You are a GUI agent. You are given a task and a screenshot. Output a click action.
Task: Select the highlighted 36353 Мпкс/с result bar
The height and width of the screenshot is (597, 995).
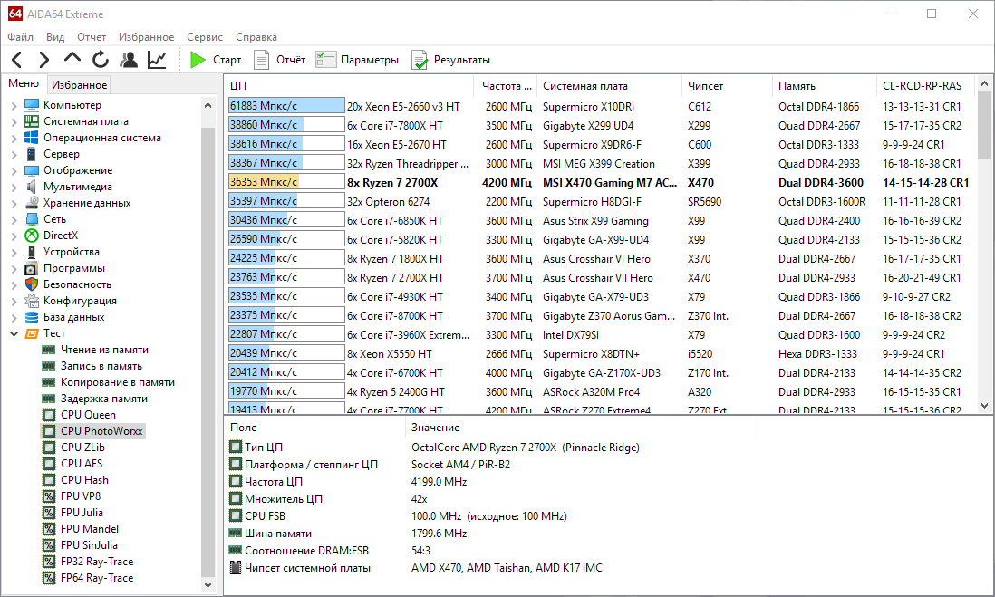pyautogui.click(x=286, y=182)
